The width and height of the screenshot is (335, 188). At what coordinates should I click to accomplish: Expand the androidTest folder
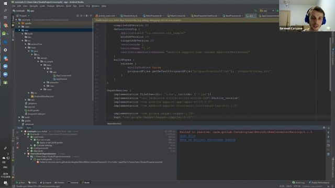[x=26, y=44]
